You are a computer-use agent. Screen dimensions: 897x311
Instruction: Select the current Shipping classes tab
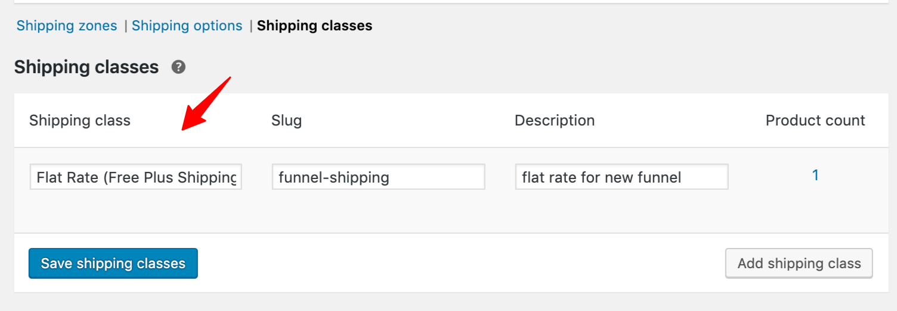click(315, 26)
